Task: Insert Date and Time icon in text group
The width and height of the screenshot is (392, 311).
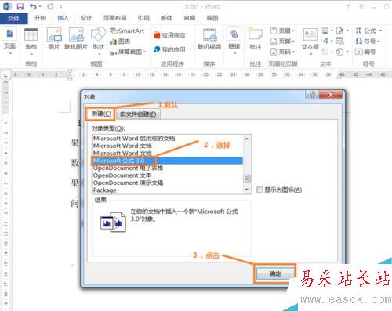Action: [x=339, y=41]
